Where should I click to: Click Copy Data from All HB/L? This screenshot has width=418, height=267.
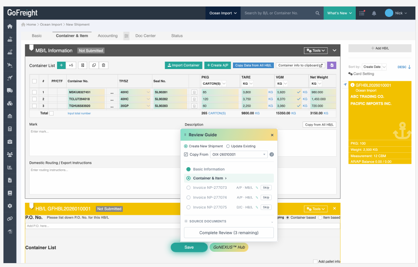(x=253, y=65)
